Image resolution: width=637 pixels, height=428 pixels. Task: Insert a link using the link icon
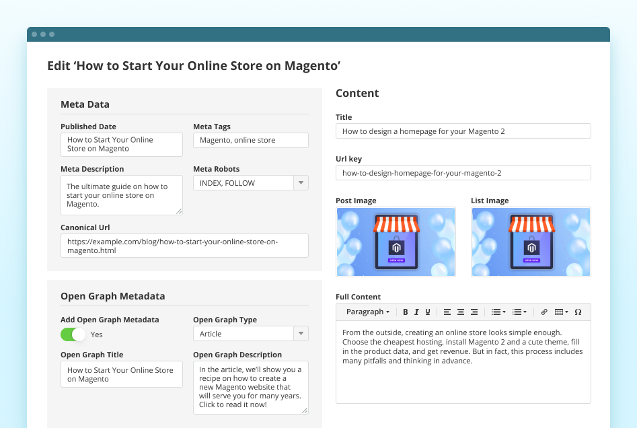544,312
